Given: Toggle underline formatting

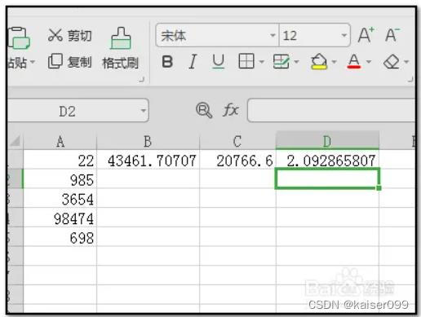Looking at the screenshot, I should pyautogui.click(x=219, y=61).
